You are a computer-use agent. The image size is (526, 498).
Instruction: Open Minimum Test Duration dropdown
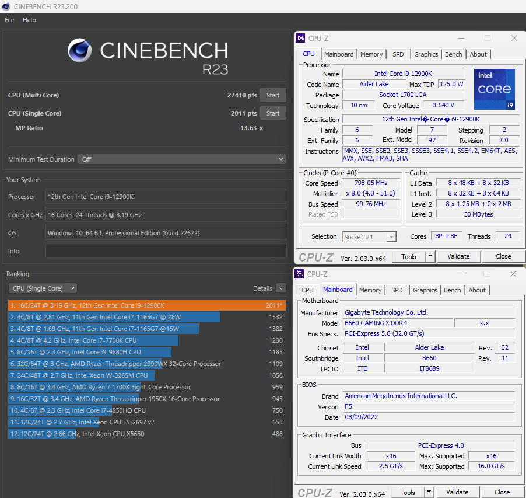(182, 159)
